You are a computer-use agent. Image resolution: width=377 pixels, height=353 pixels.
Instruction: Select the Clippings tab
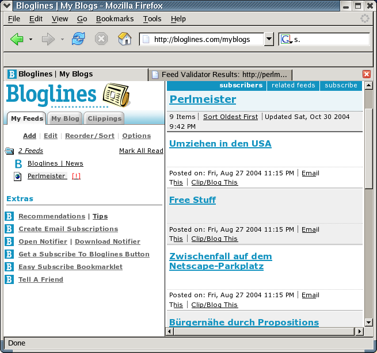tap(104, 118)
